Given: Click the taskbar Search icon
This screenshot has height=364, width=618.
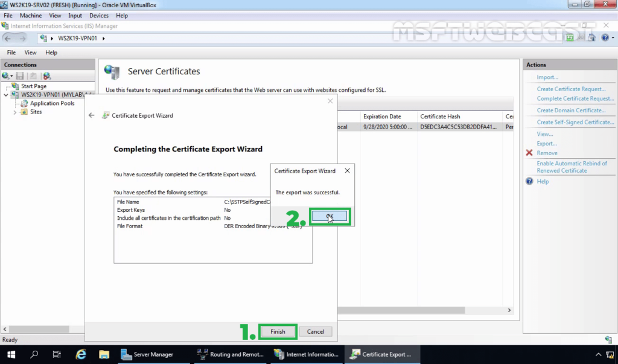Looking at the screenshot, I should pos(34,354).
